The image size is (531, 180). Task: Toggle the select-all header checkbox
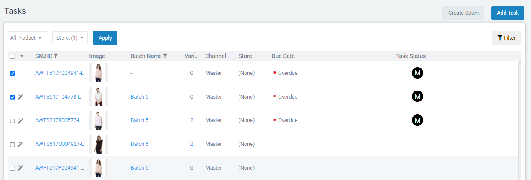click(13, 56)
